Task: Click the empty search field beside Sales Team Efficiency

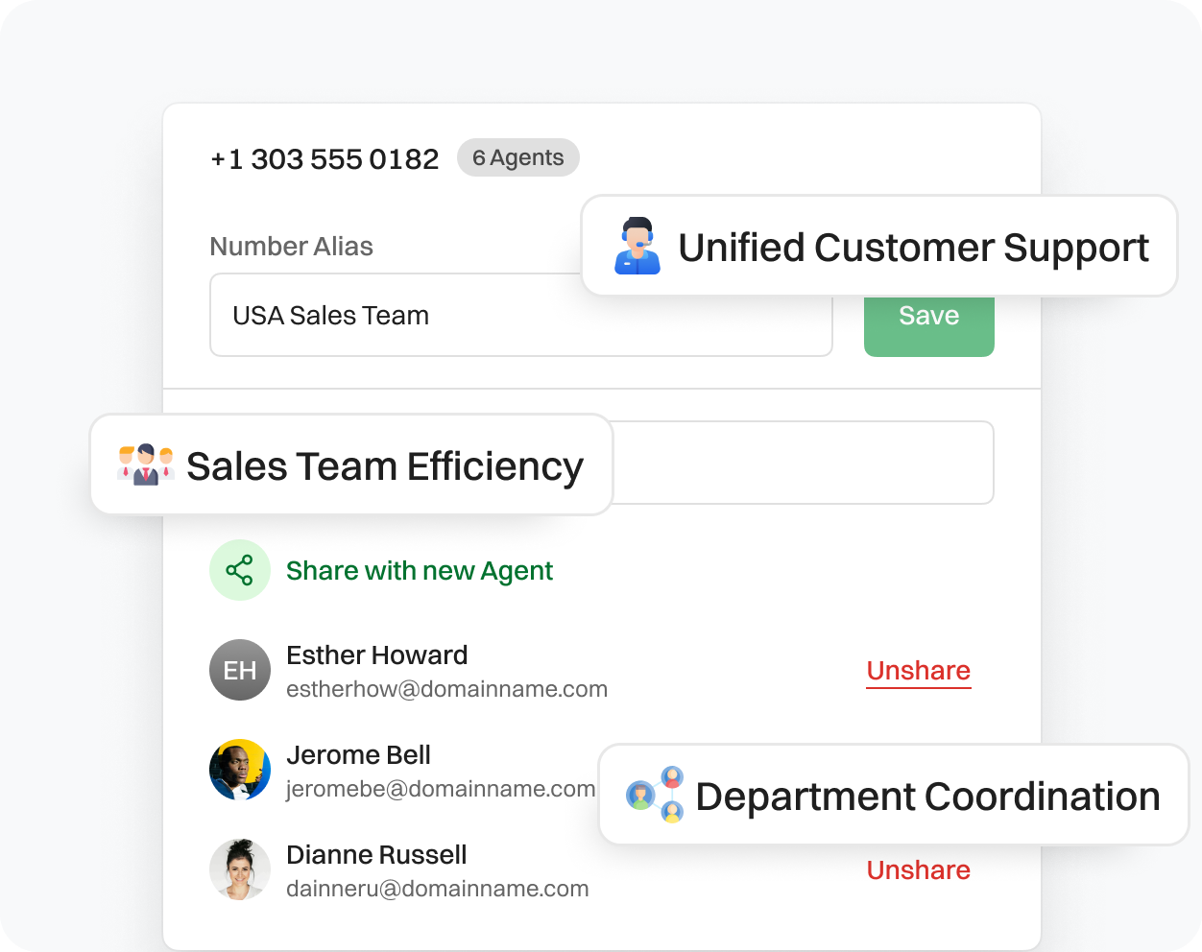Action: pos(806,463)
